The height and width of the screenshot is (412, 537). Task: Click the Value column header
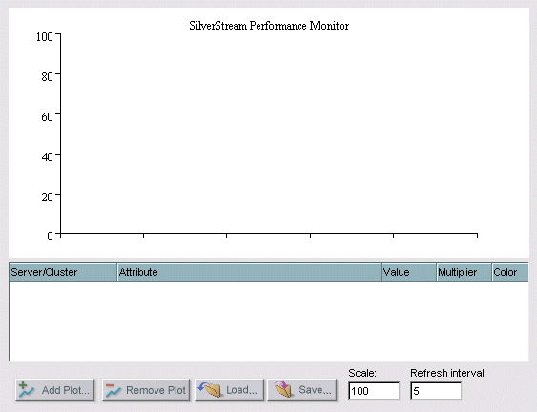(x=409, y=272)
